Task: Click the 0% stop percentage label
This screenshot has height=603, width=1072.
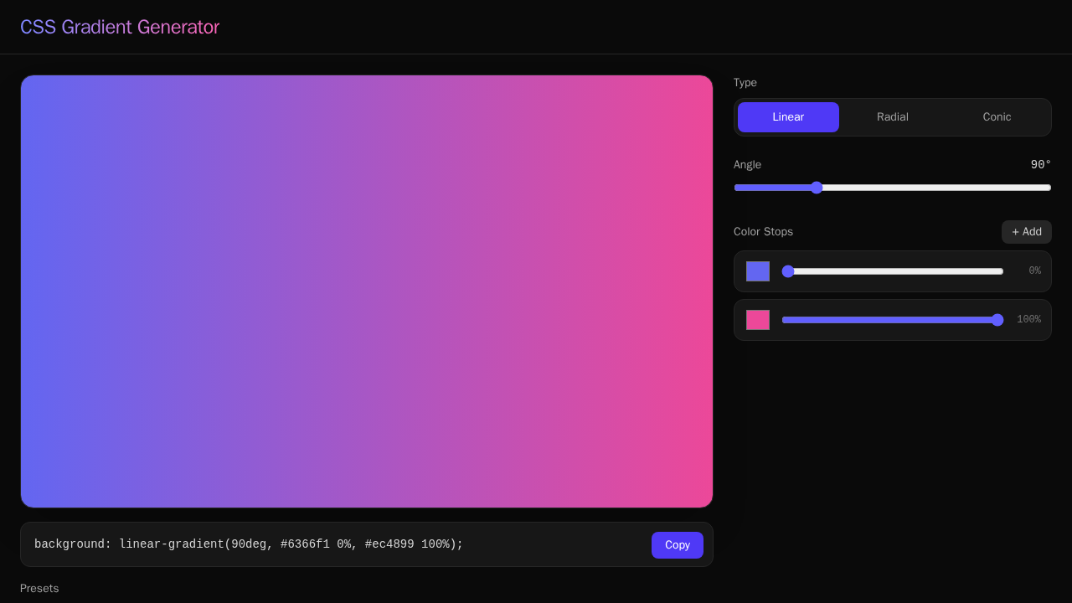Action: pos(1035,271)
